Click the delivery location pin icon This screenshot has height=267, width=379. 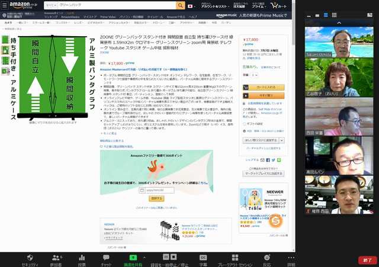[x=4, y=15]
